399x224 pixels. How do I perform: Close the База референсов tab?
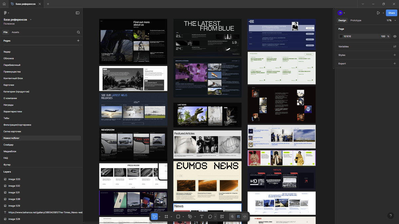click(x=39, y=4)
